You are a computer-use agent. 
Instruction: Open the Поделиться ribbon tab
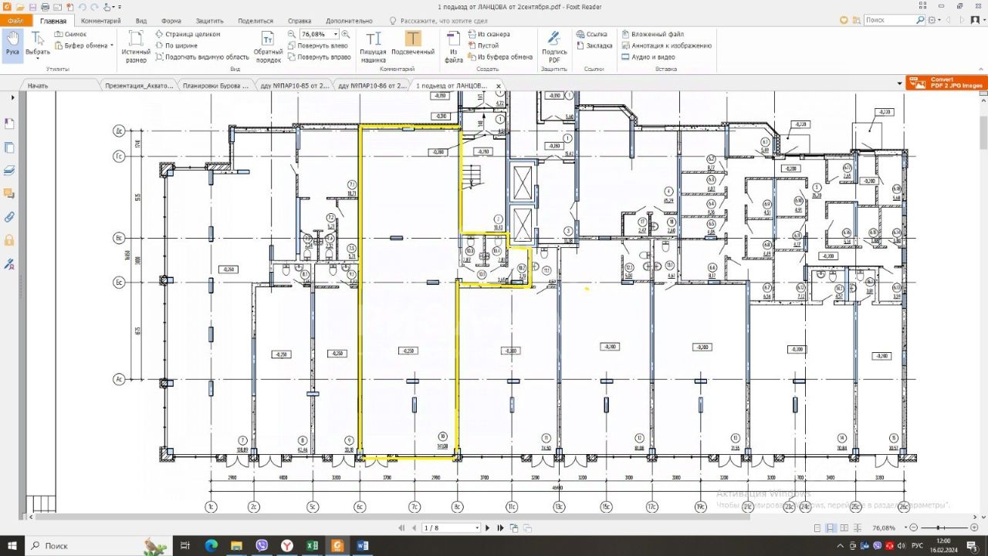point(255,21)
